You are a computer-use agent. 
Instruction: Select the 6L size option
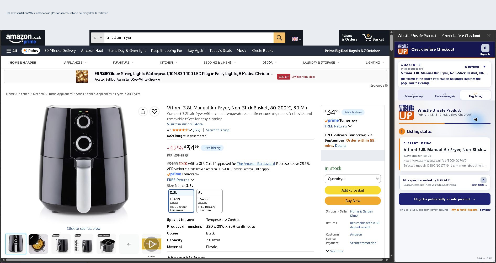coord(210,201)
